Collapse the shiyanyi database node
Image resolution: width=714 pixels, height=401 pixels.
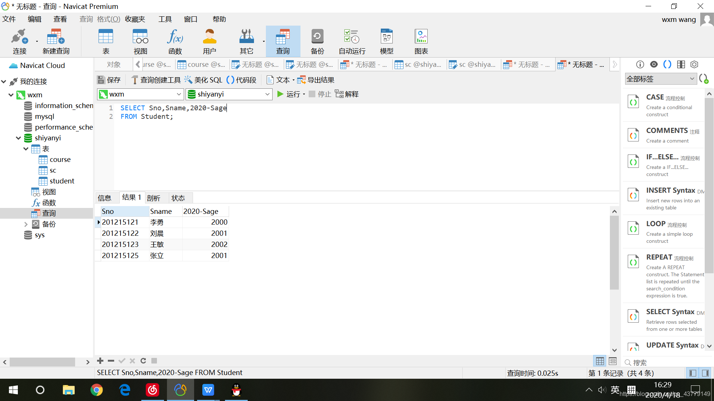[x=18, y=138]
